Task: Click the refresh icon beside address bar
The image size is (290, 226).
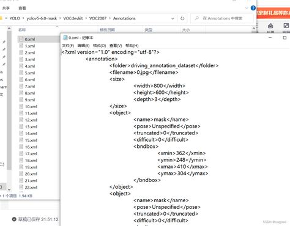Action: [182, 18]
